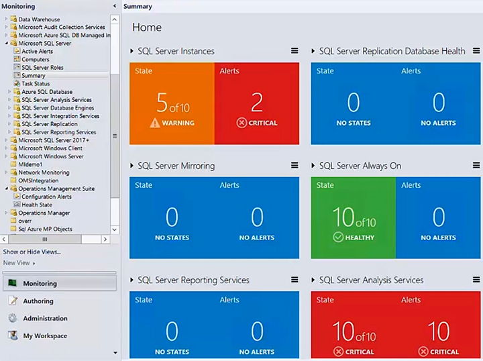The image size is (483, 361).
Task: Open the Analysis Services hamburger menu
Action: pyautogui.click(x=476, y=280)
